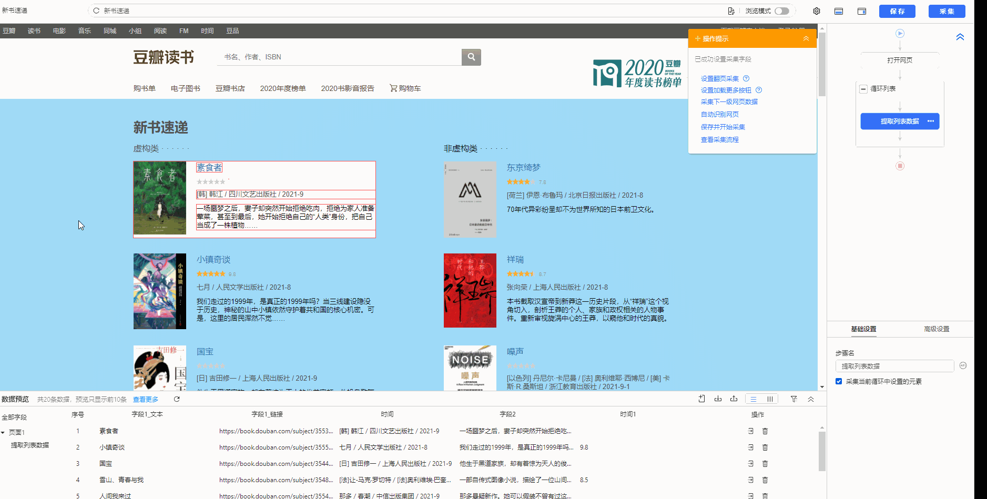This screenshot has height=499, width=987.
Task: Click the 设置翻页采集 link
Action: (719, 78)
